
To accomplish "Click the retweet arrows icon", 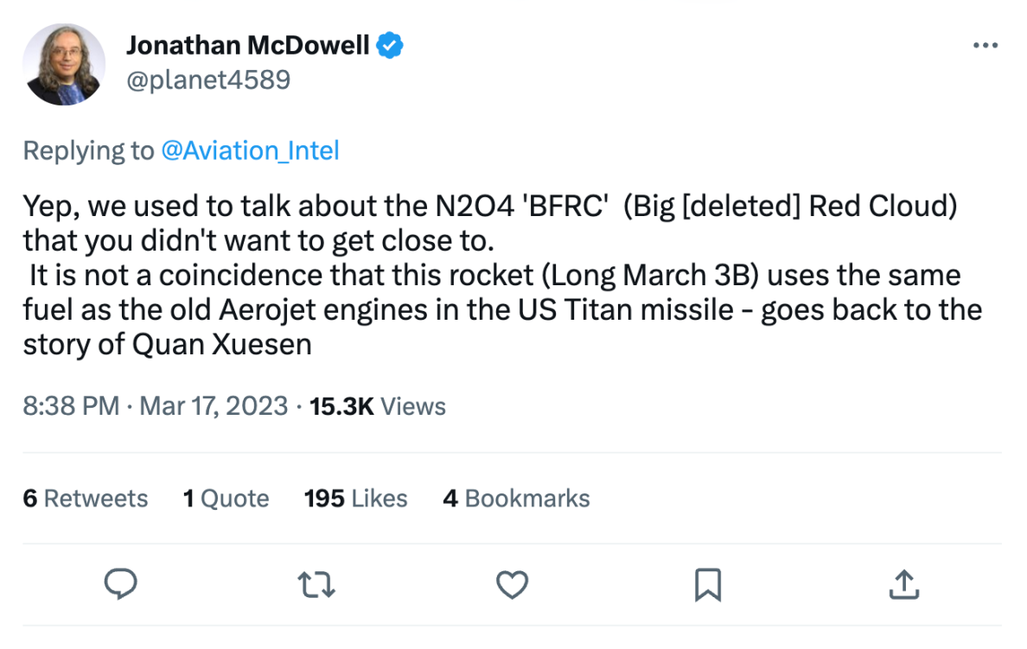I will pos(316,585).
